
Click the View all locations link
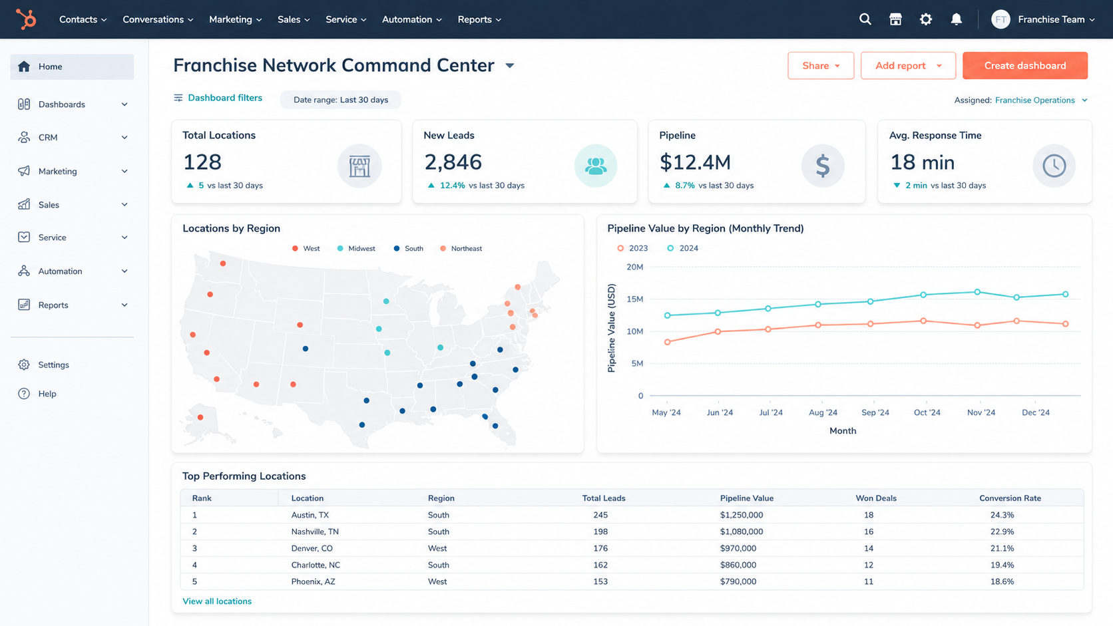(217, 601)
